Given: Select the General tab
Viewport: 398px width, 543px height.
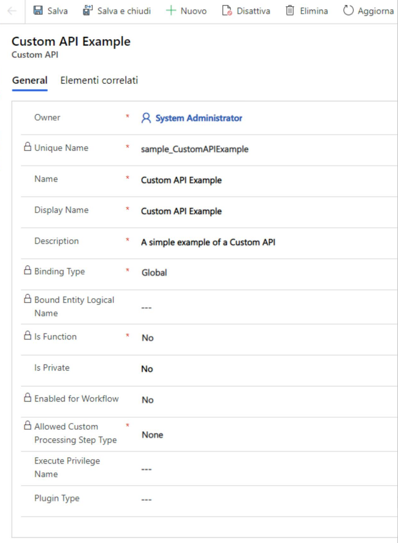Looking at the screenshot, I should [x=30, y=80].
